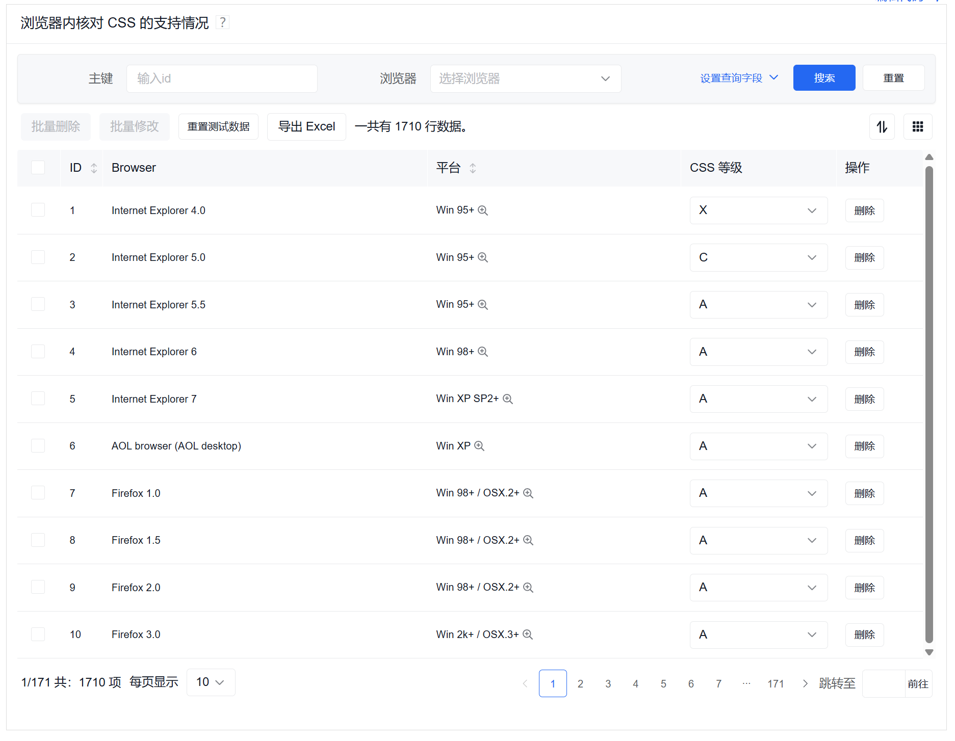Click the 批量删除 button
This screenshot has height=741, width=955.
56,126
